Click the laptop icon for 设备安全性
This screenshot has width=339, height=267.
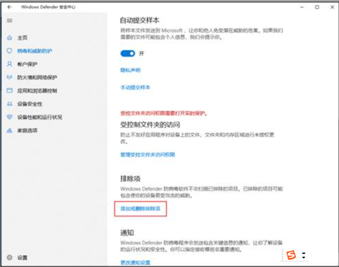point(10,104)
